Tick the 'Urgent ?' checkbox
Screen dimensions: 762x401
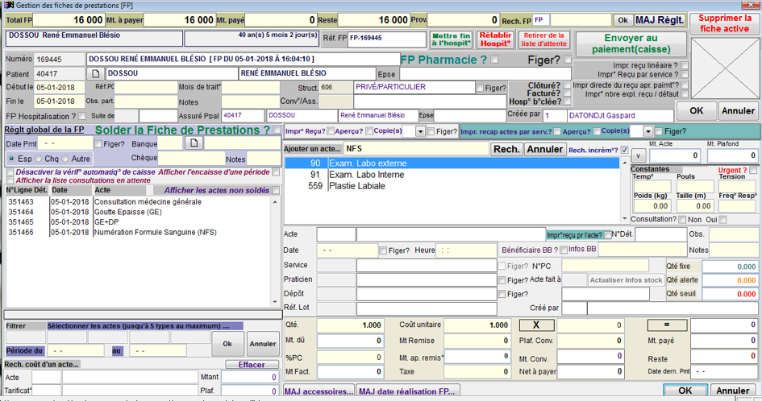point(753,170)
